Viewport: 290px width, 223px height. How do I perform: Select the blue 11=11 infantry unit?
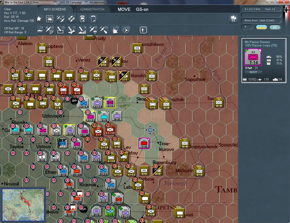click(111, 184)
